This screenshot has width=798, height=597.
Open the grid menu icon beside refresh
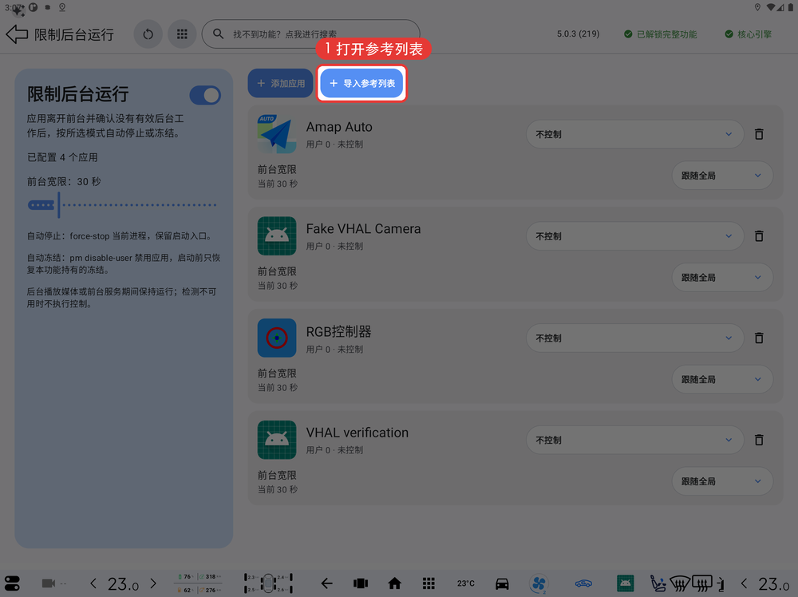pyautogui.click(x=182, y=34)
